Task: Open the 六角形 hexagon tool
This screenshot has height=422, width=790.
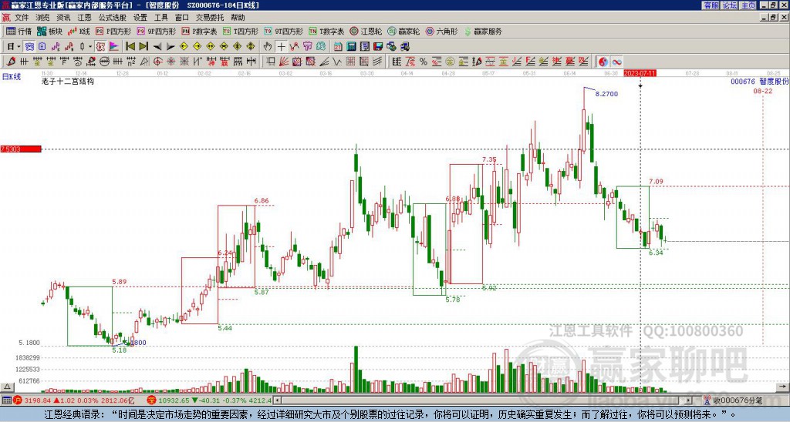Action: pyautogui.click(x=441, y=31)
